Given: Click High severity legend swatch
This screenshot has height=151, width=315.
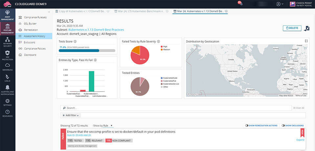Looking at the screenshot, I should [x=162, y=46].
